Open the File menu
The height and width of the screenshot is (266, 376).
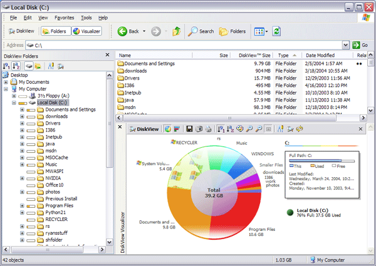[x=13, y=18]
